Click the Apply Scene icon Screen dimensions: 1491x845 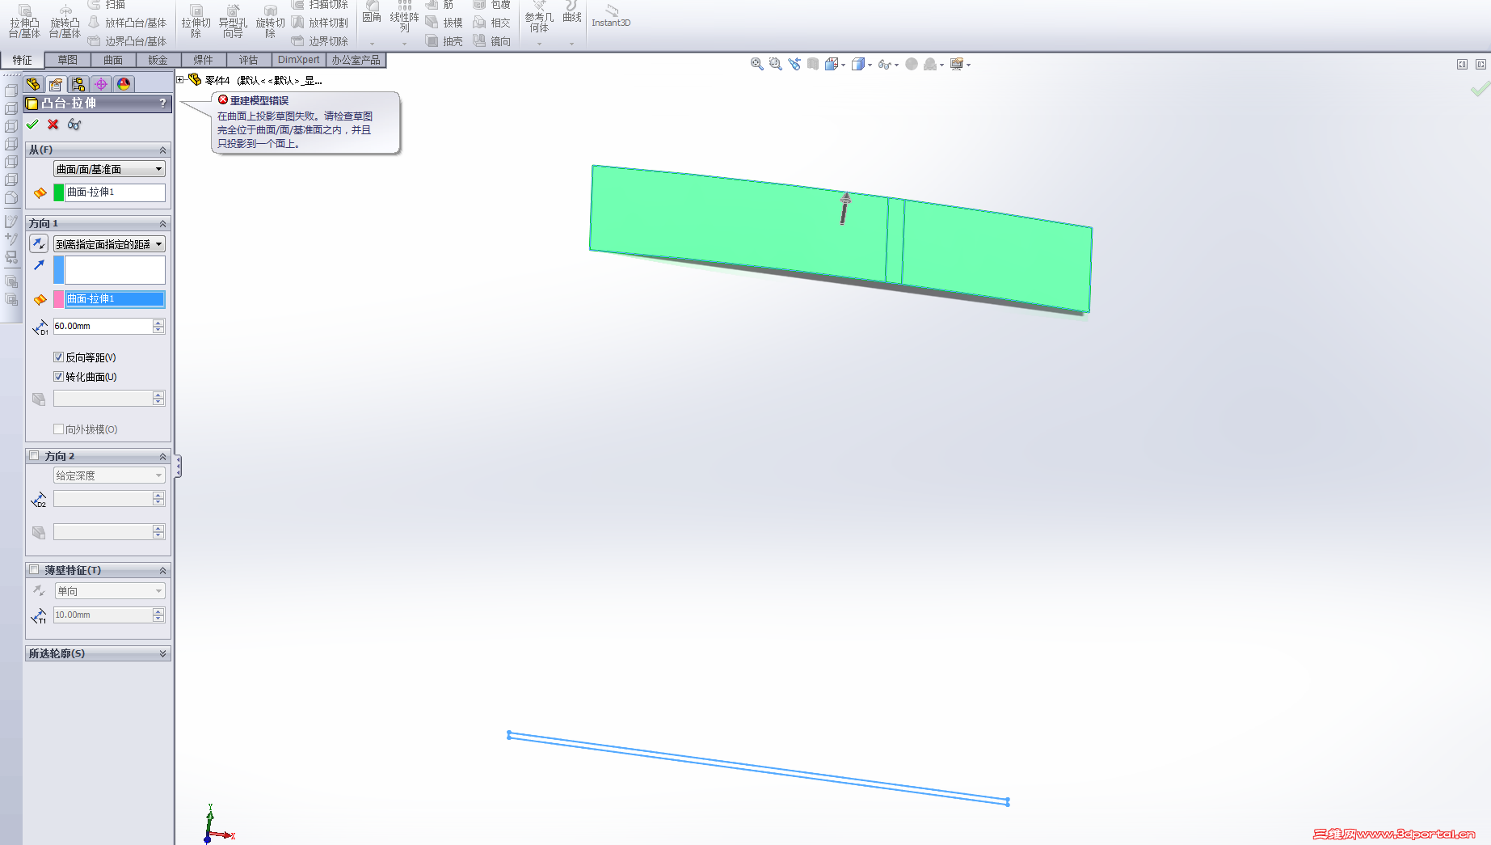point(930,64)
